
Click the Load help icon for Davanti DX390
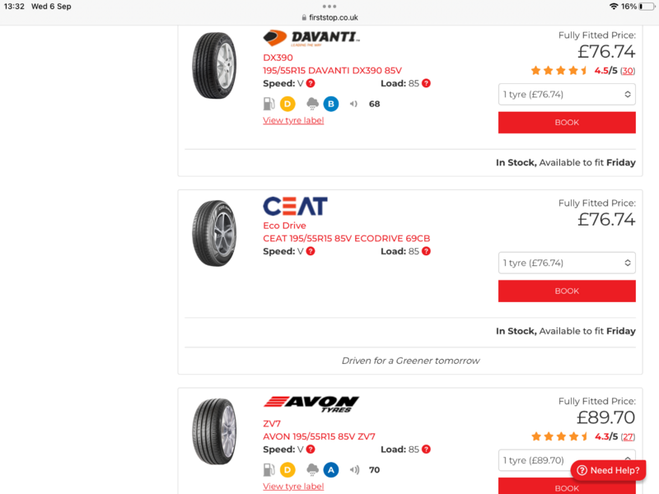pyautogui.click(x=426, y=83)
